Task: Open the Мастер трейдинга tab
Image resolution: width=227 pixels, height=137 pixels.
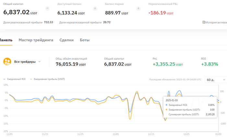Action: coord(36,40)
